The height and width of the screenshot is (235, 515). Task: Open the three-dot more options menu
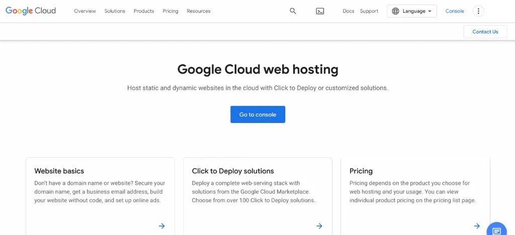coord(478,11)
